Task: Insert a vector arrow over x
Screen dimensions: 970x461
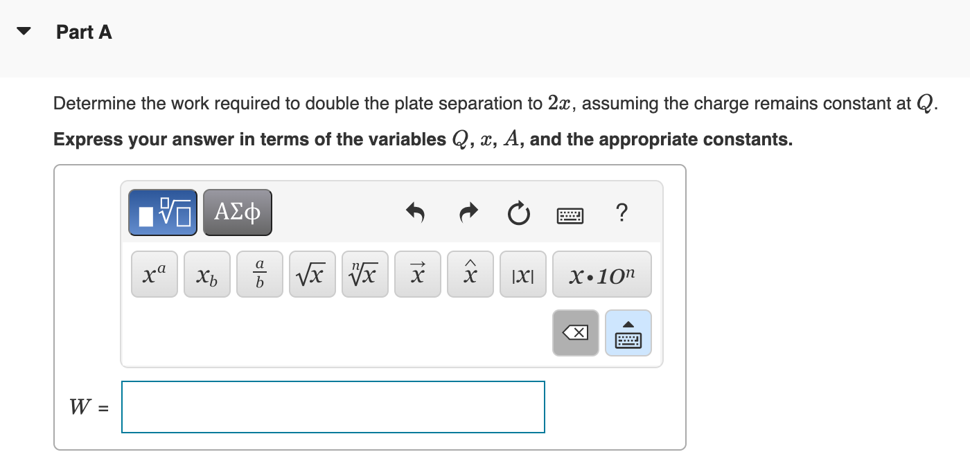Action: pyautogui.click(x=417, y=273)
